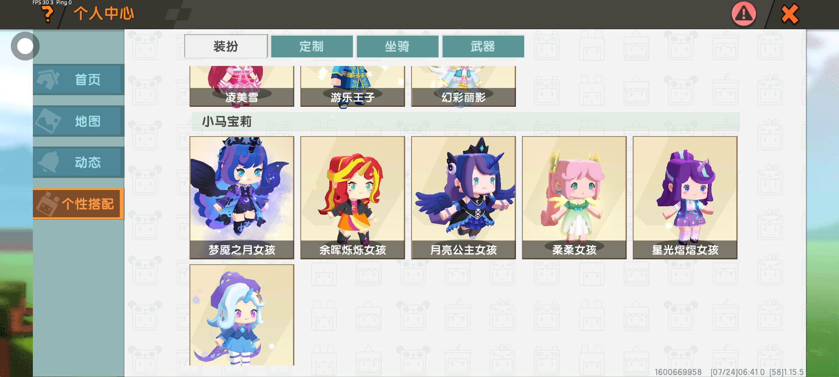Select the 游乐王子 skin card
The image size is (839, 377).
point(353,86)
